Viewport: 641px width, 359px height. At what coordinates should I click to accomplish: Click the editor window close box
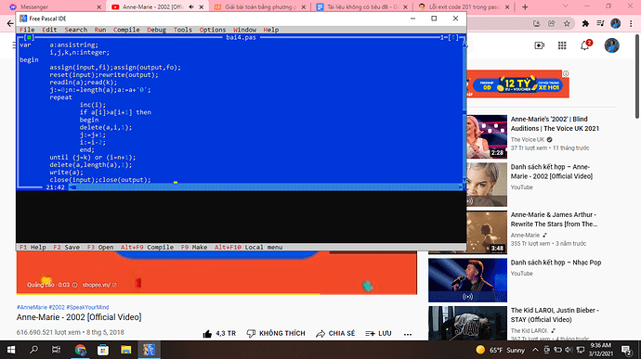tap(29, 37)
